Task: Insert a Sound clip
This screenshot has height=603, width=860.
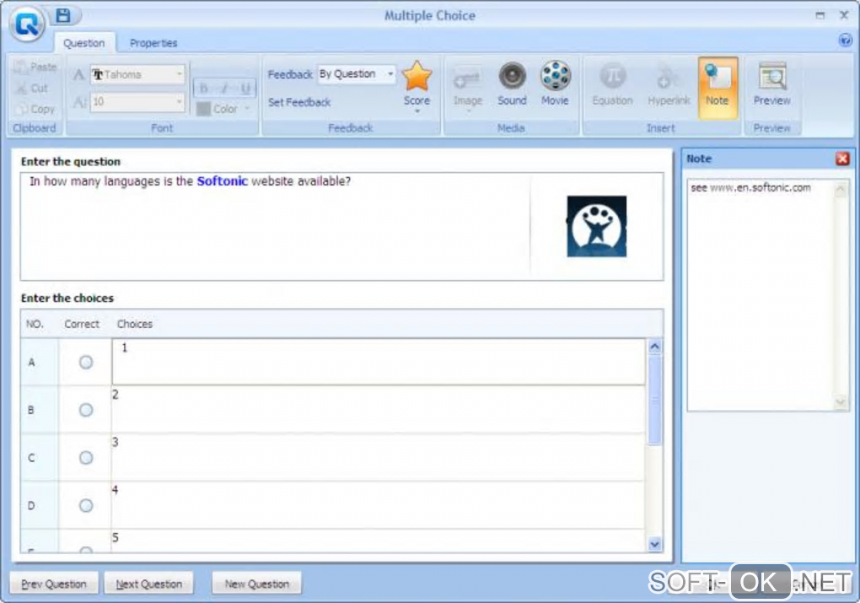Action: coord(512,83)
